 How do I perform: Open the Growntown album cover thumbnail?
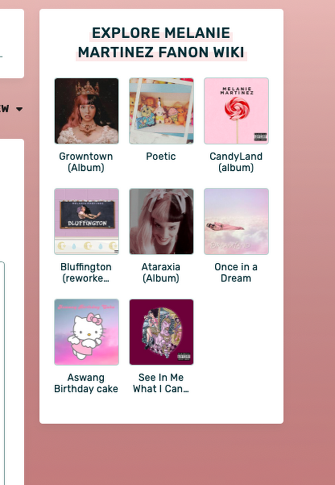[x=87, y=111]
